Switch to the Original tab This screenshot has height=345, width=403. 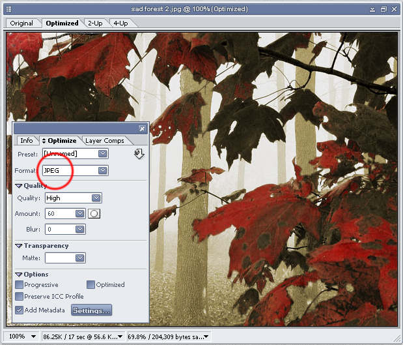pos(21,23)
